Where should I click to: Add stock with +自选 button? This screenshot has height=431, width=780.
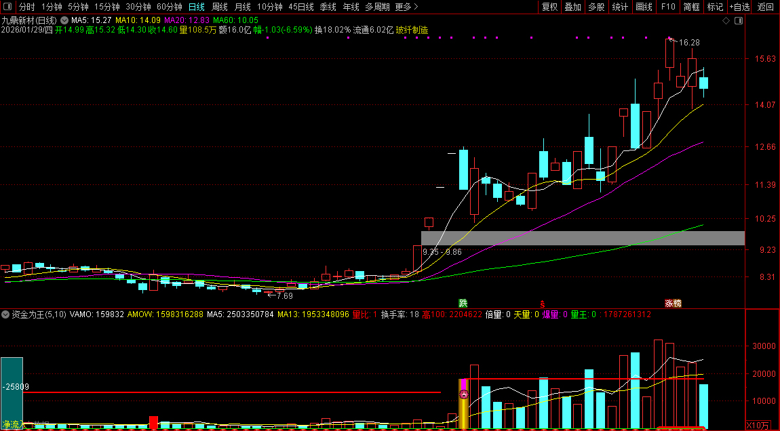(739, 7)
